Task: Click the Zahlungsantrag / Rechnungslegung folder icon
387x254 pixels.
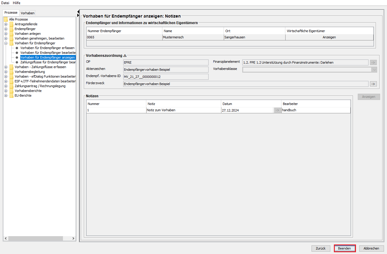Action: pyautogui.click(x=11, y=86)
